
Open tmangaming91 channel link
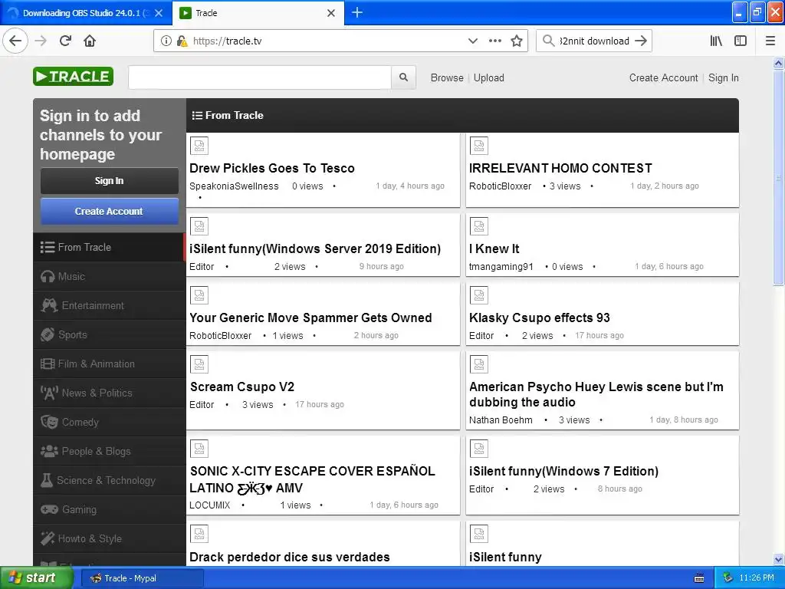click(x=501, y=267)
